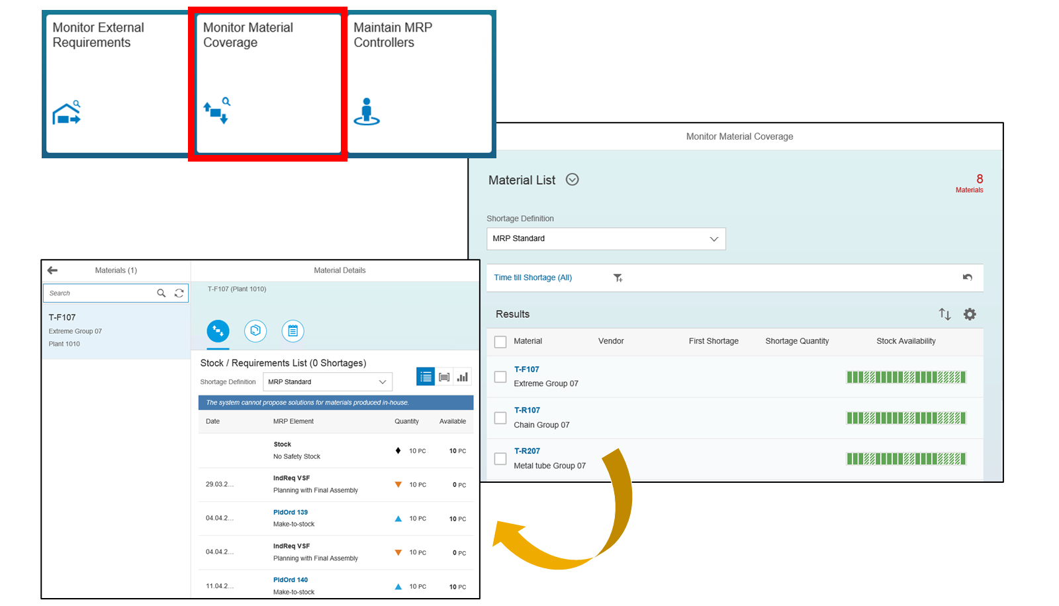This screenshot has width=1059, height=606.
Task: Click the First Shortage column header
Action: pyautogui.click(x=714, y=341)
